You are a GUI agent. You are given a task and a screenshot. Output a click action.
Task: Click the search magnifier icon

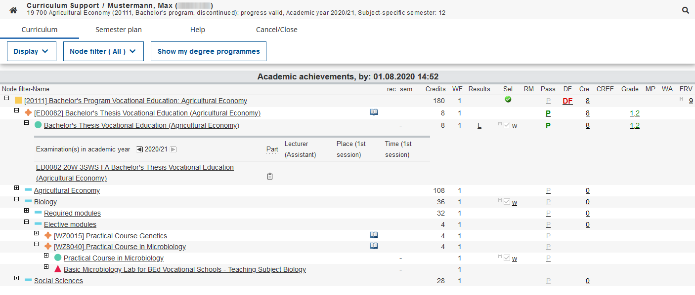tap(685, 10)
